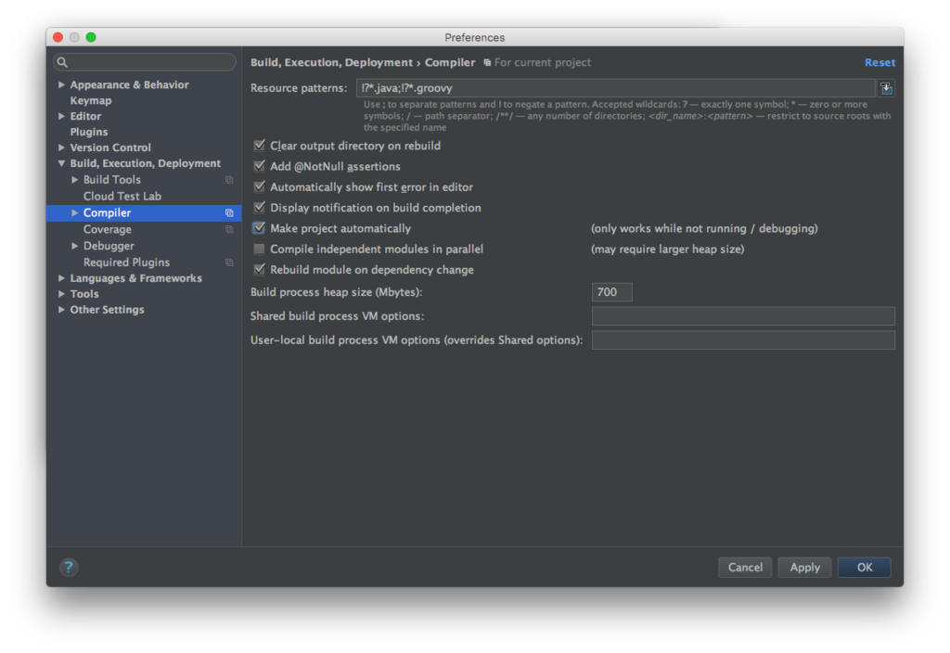Click the expand icon beside Resource patterns field
The image size is (950, 653).
[x=886, y=88]
